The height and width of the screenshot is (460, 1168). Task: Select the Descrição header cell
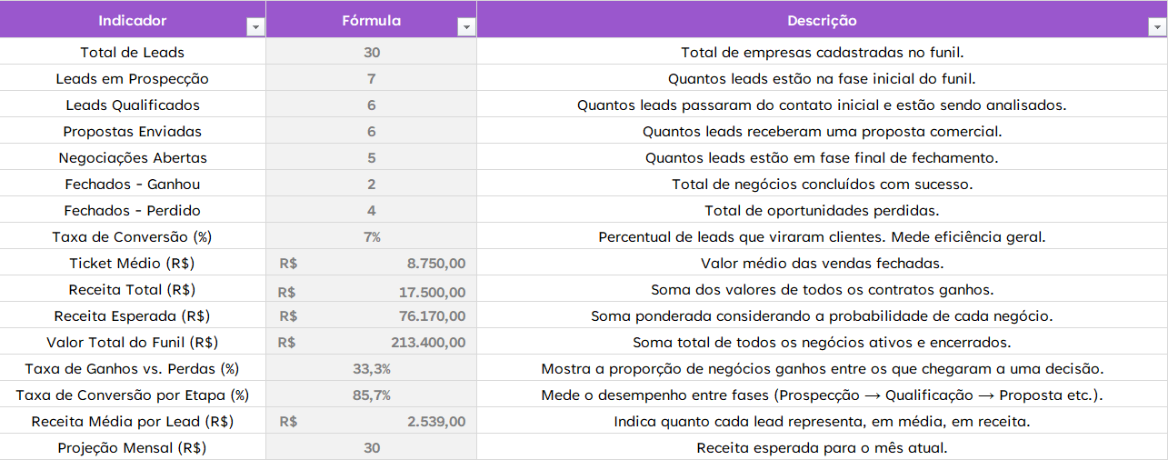pos(821,20)
